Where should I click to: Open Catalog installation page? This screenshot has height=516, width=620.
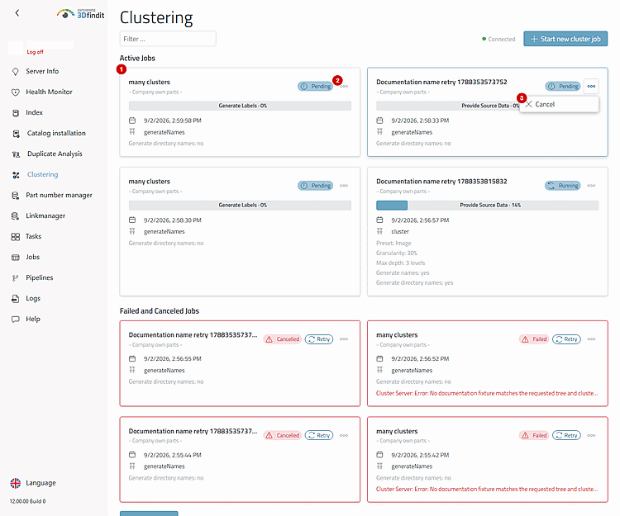pos(56,133)
